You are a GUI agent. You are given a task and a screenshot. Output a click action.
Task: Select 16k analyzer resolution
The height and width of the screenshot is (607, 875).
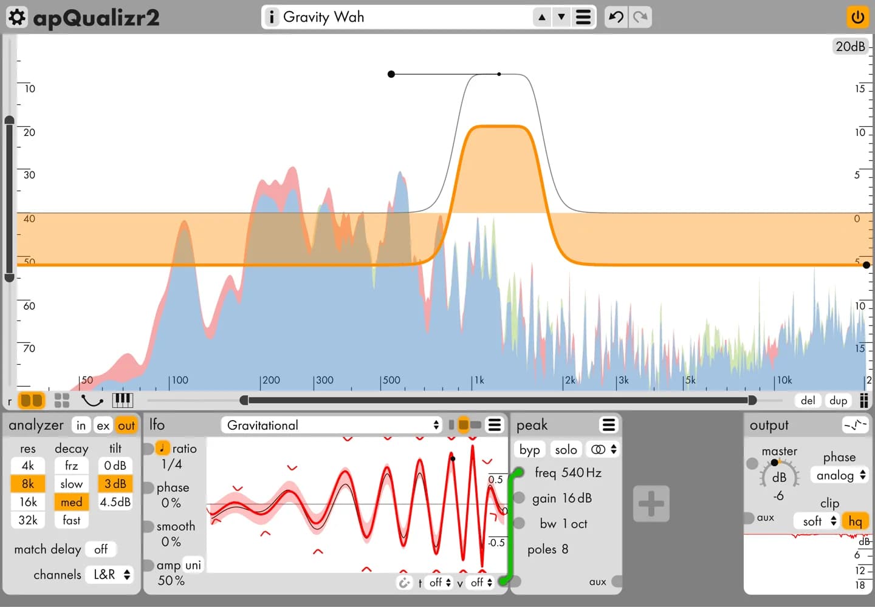tap(28, 502)
